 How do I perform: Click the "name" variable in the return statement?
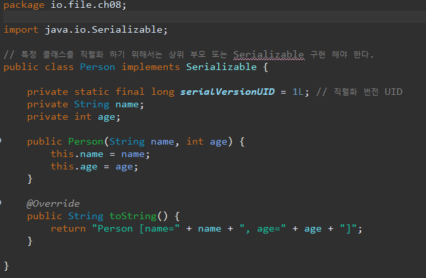[210, 229]
